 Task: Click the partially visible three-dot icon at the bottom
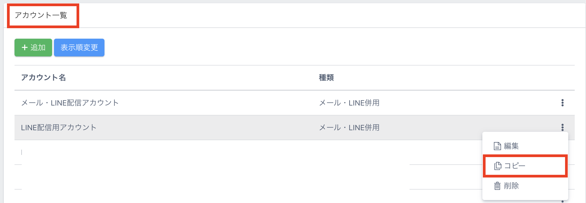click(562, 201)
